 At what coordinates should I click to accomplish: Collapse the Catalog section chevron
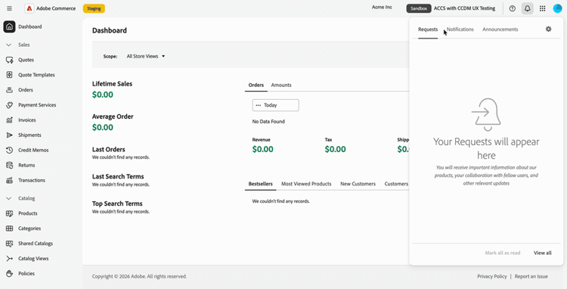click(x=9, y=198)
